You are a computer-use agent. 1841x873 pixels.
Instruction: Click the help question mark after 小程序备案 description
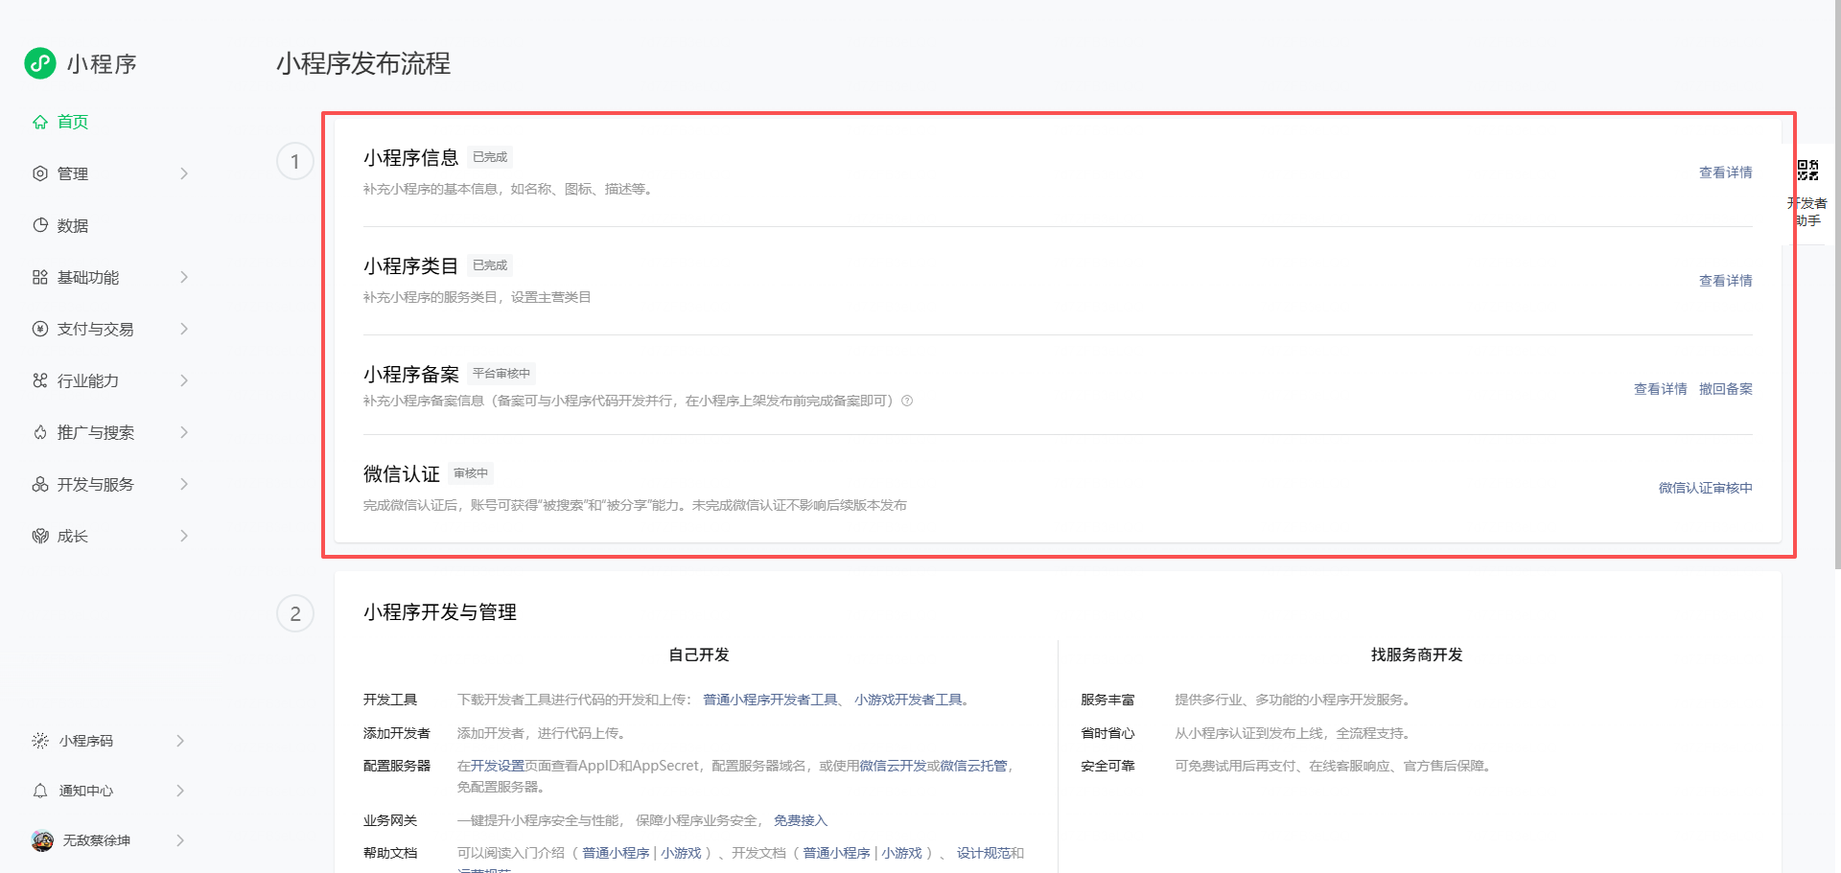pyautogui.click(x=907, y=401)
